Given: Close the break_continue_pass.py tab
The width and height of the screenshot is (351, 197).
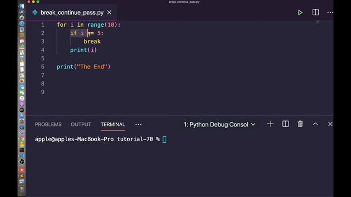Looking at the screenshot, I should pyautogui.click(x=109, y=13).
